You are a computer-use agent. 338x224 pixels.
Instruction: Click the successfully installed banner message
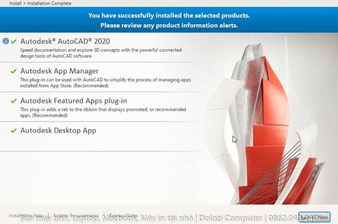(169, 20)
